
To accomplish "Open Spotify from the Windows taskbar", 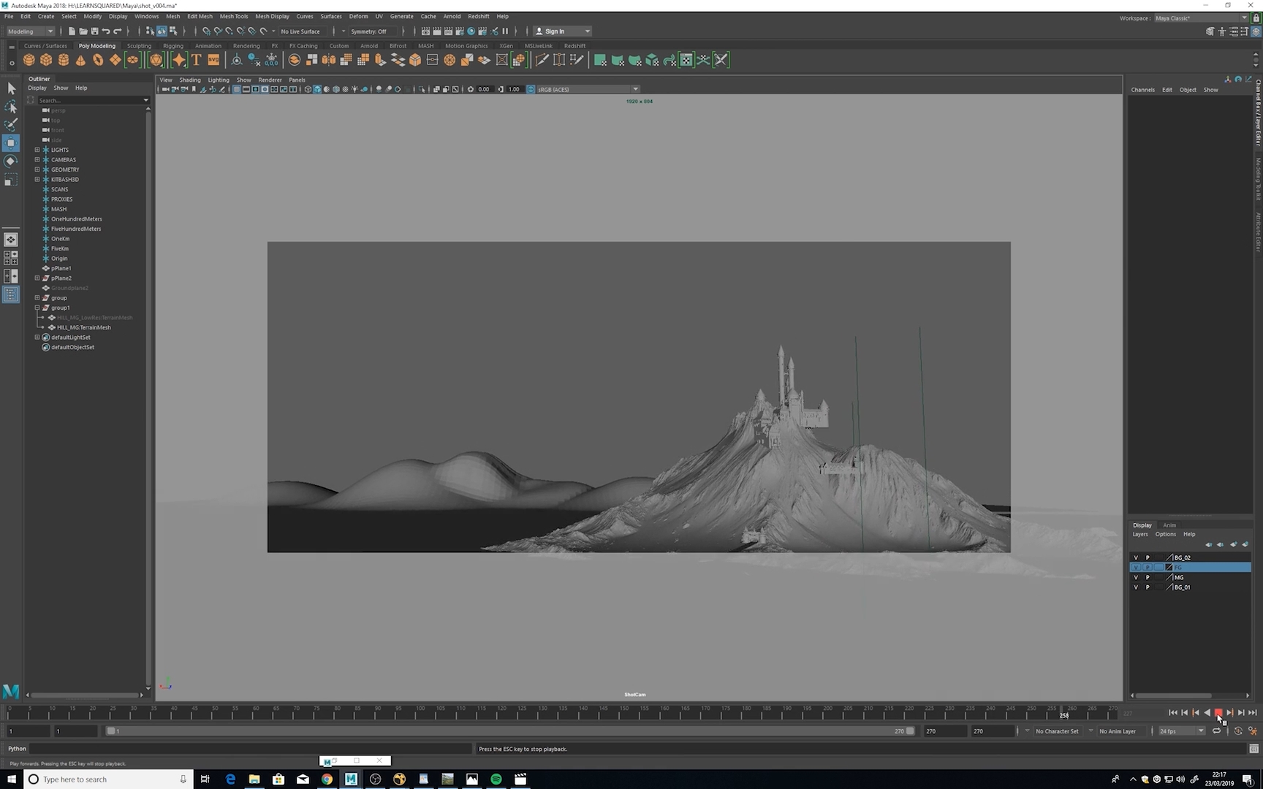I will coord(496,779).
